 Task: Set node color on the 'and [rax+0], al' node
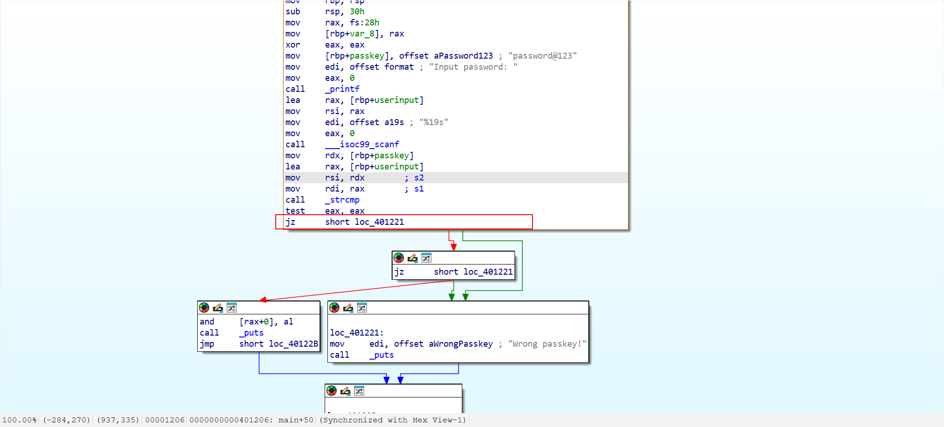204,307
